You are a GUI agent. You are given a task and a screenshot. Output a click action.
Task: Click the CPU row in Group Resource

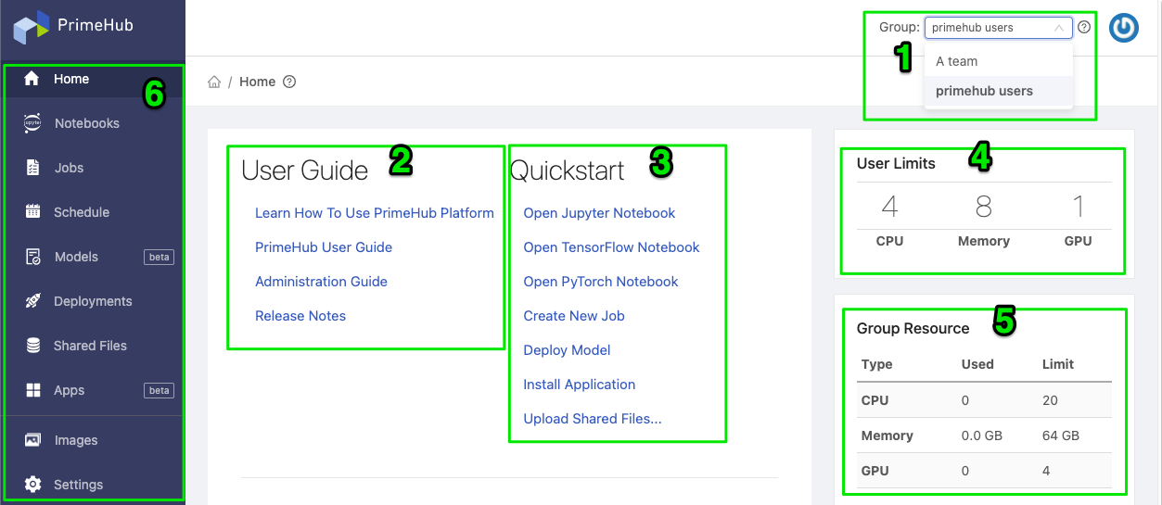click(x=984, y=400)
